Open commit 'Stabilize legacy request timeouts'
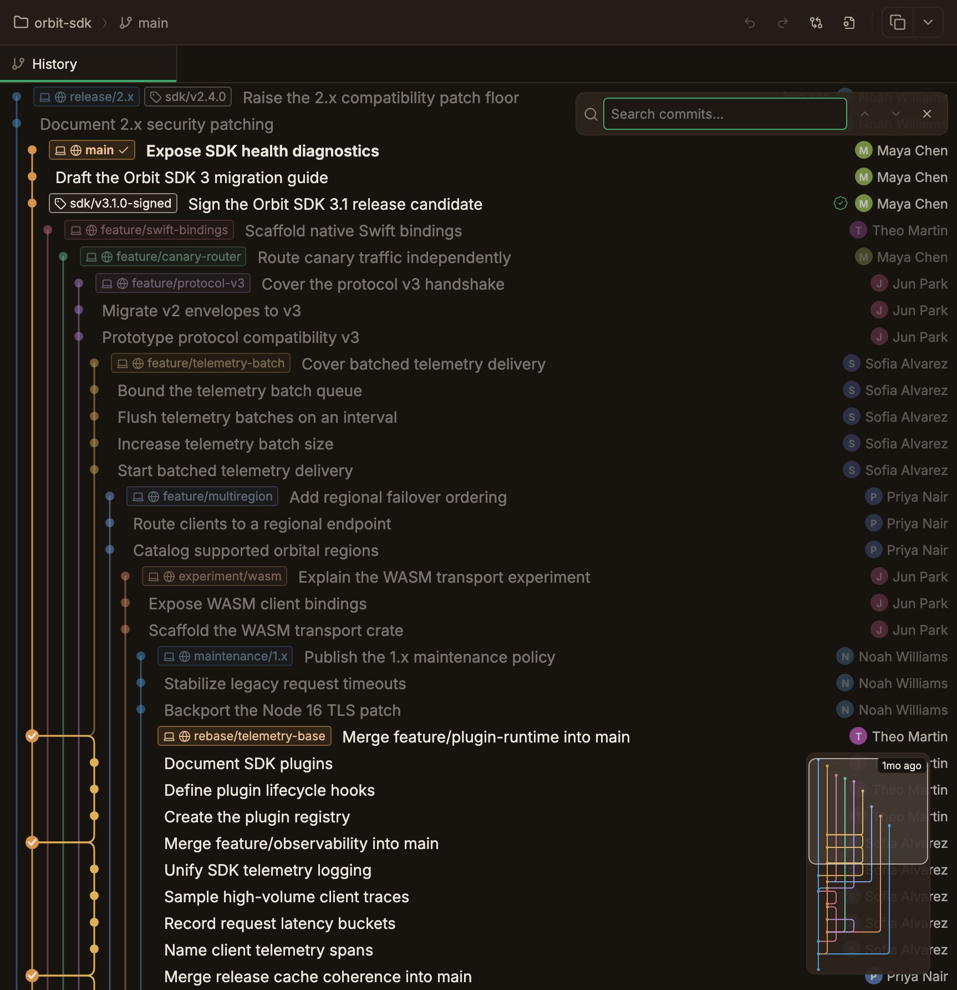The height and width of the screenshot is (990, 957). [285, 684]
